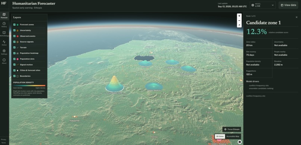Click the 2,282 m elevation value
The height and width of the screenshot is (145, 301).
coord(278,65)
